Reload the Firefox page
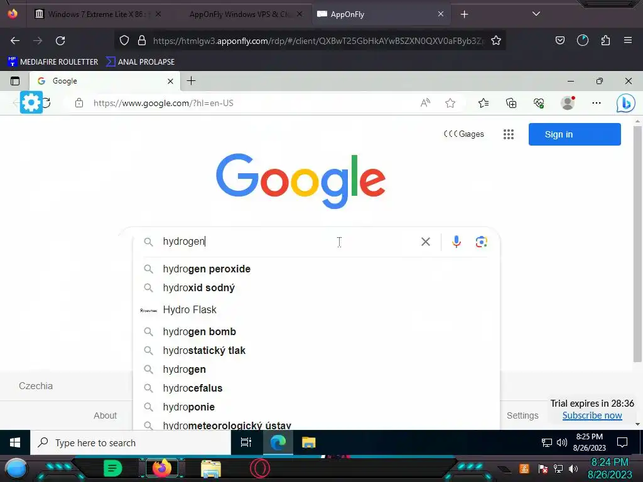Screen dimensions: 643x482 tap(60, 41)
